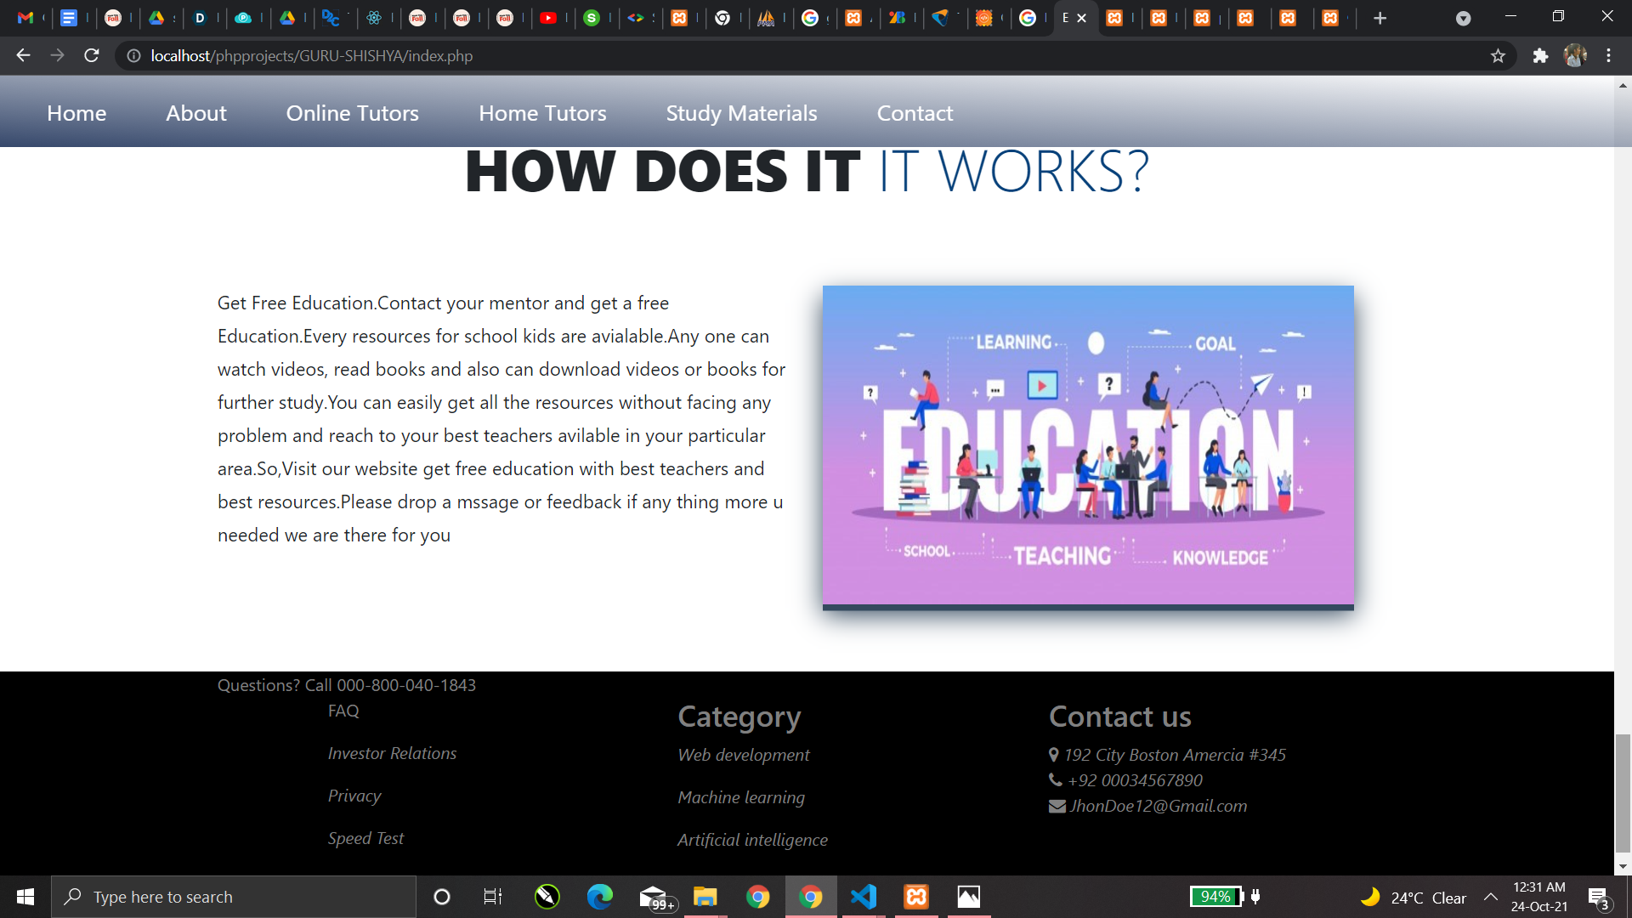This screenshot has height=918, width=1632.
Task: Launch XAMPP from the taskbar
Action: click(x=916, y=897)
